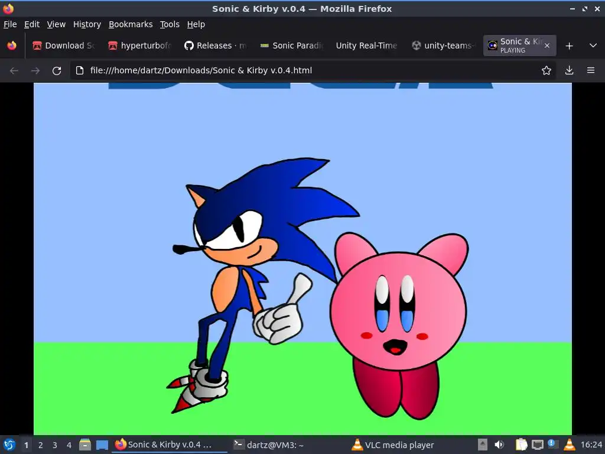Open the Help menu
The width and height of the screenshot is (605, 454).
pyautogui.click(x=196, y=24)
